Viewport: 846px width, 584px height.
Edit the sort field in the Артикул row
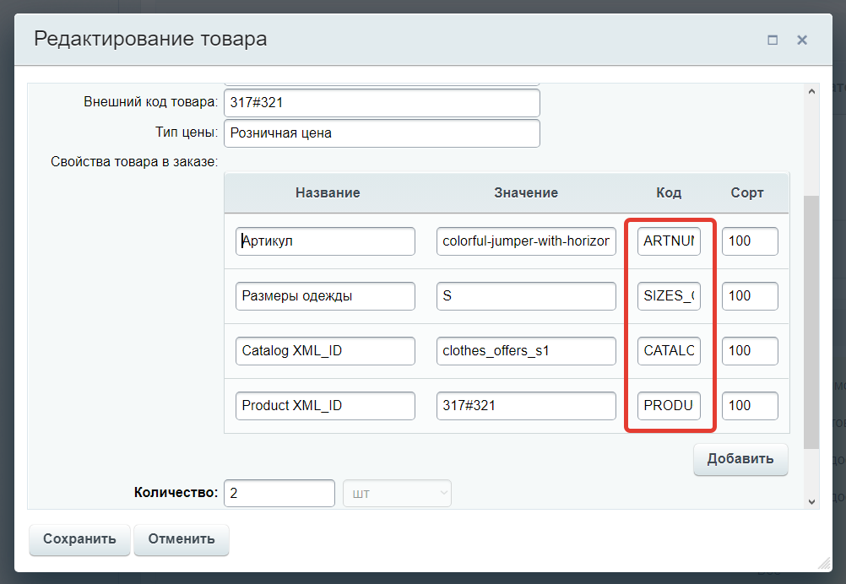pyautogui.click(x=750, y=241)
